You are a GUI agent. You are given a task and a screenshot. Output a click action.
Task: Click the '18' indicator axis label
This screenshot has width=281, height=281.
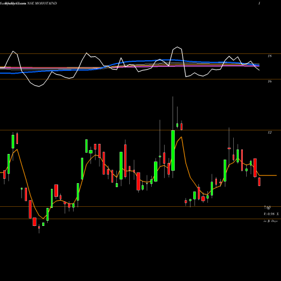click(270, 56)
